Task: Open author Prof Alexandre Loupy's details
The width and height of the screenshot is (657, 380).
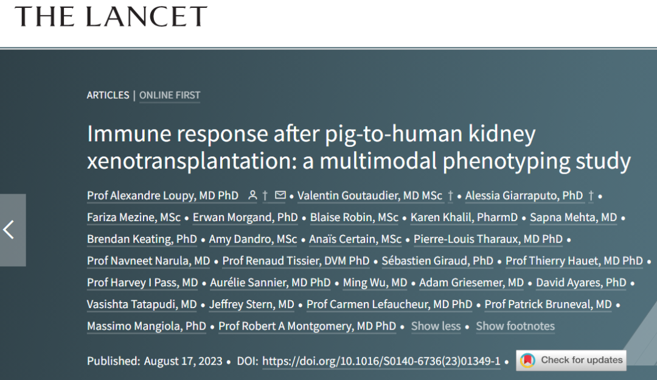Action: tap(162, 195)
